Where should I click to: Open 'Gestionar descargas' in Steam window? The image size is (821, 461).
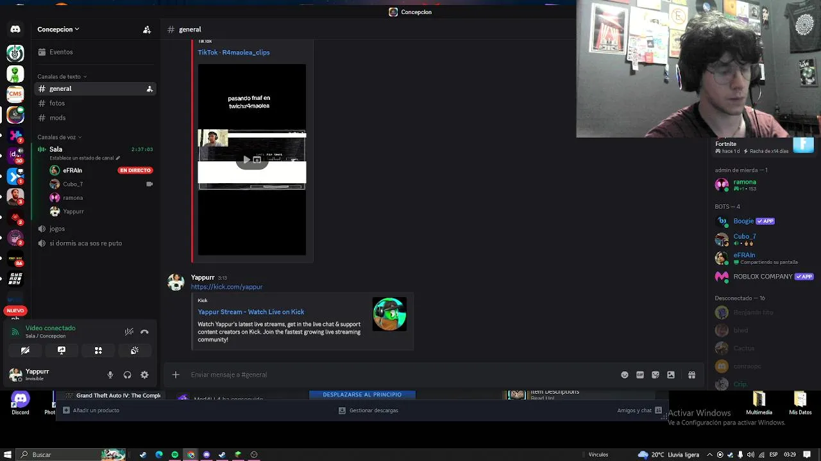pyautogui.click(x=368, y=410)
